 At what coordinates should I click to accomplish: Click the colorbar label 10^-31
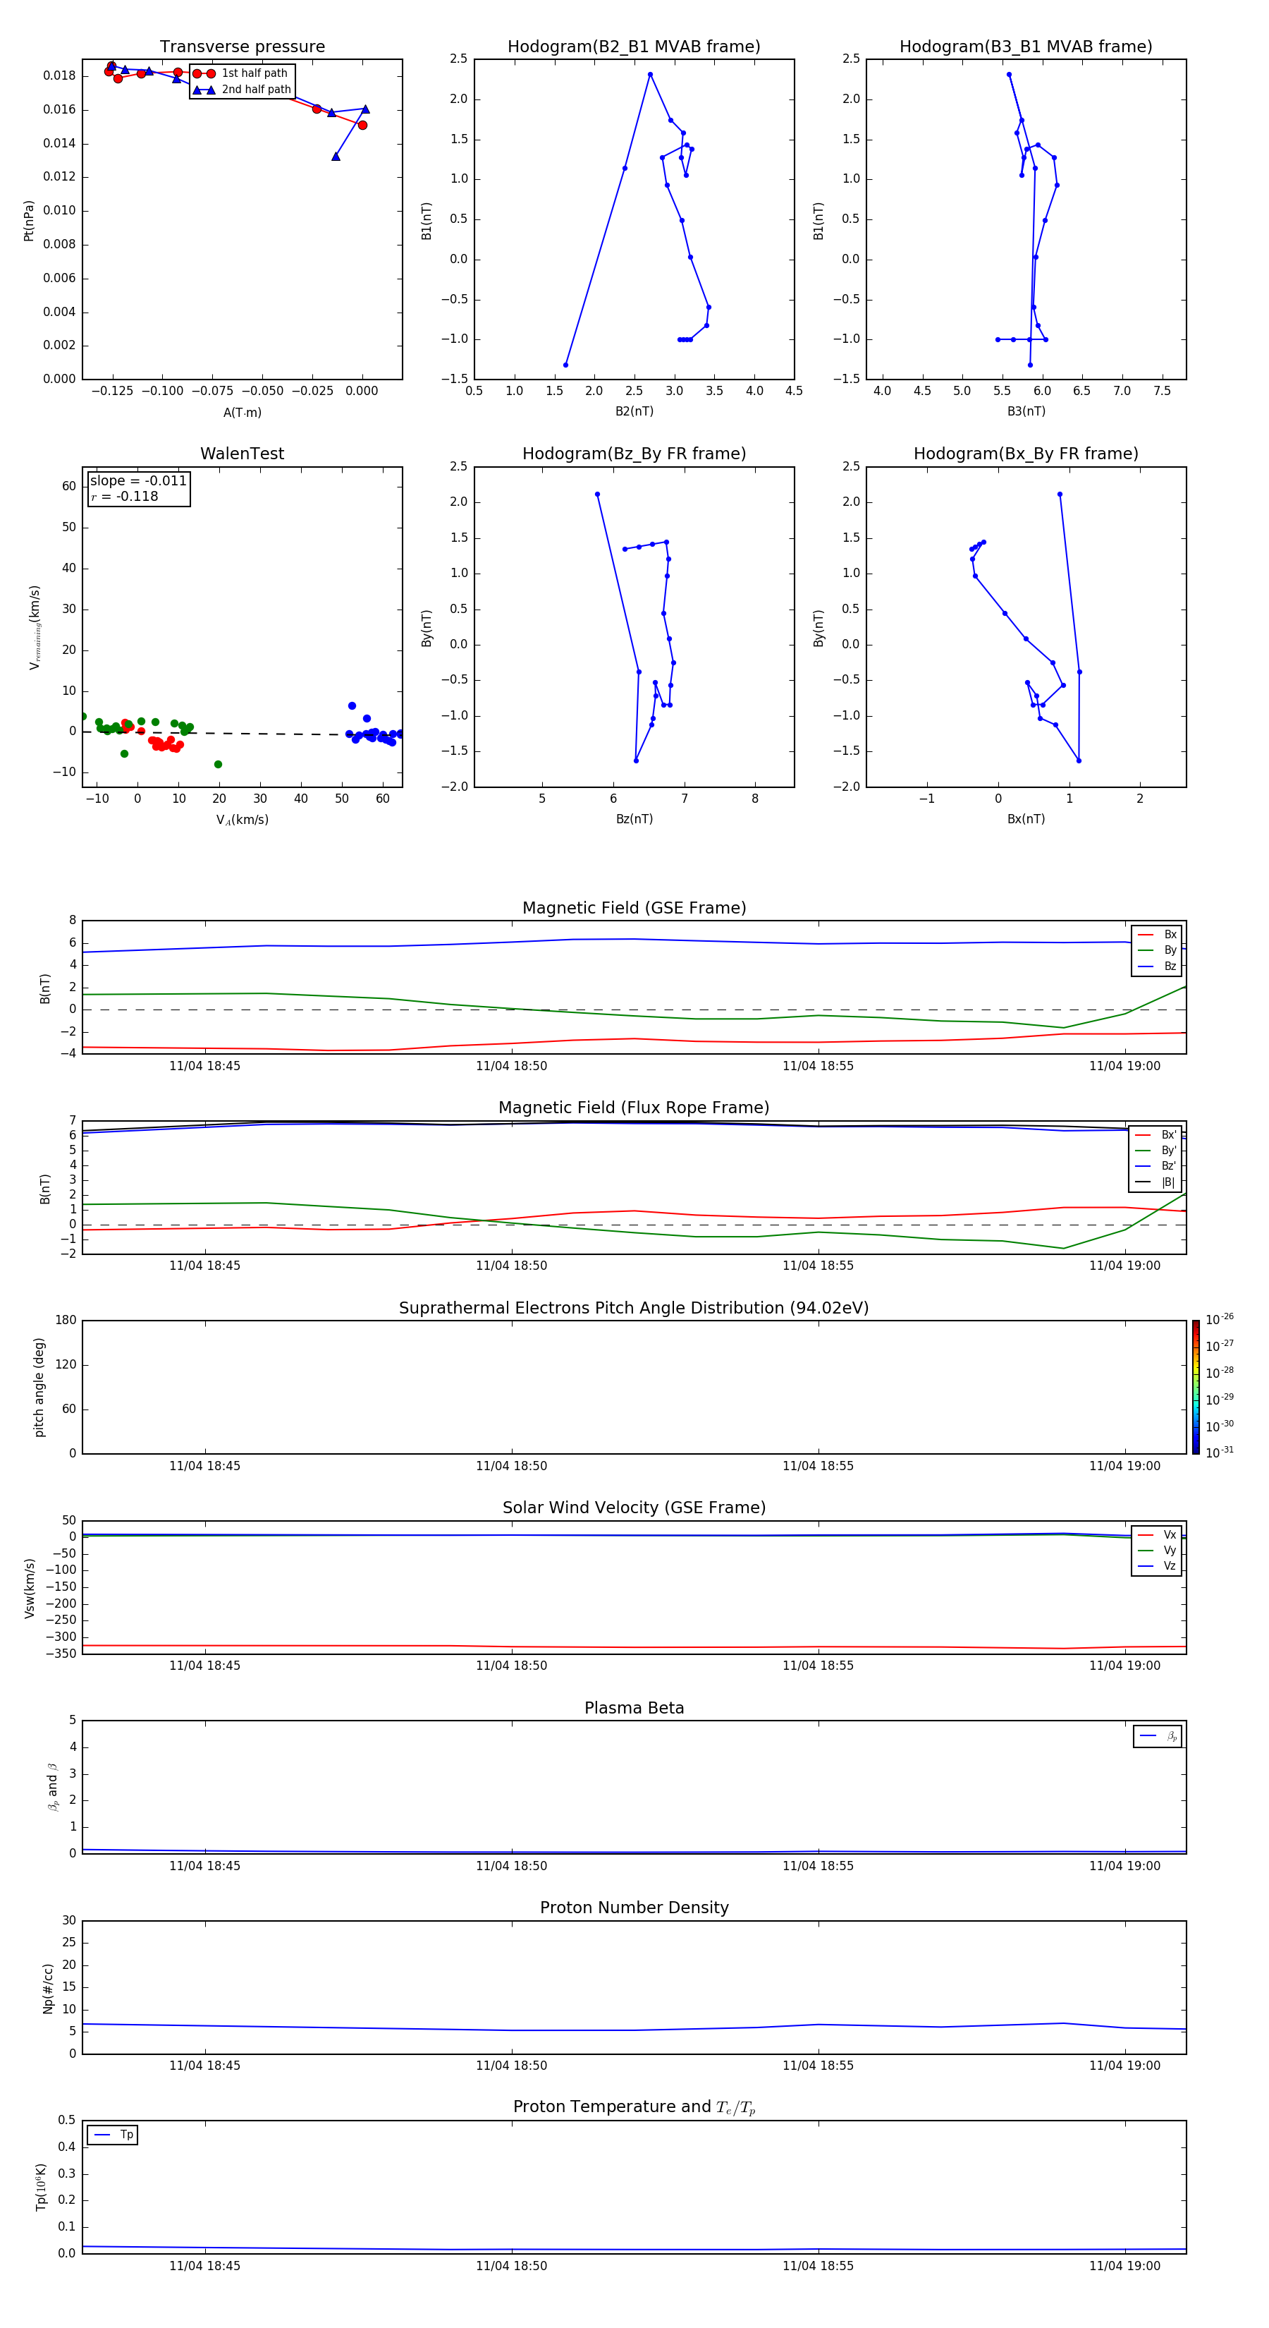point(1220,1453)
